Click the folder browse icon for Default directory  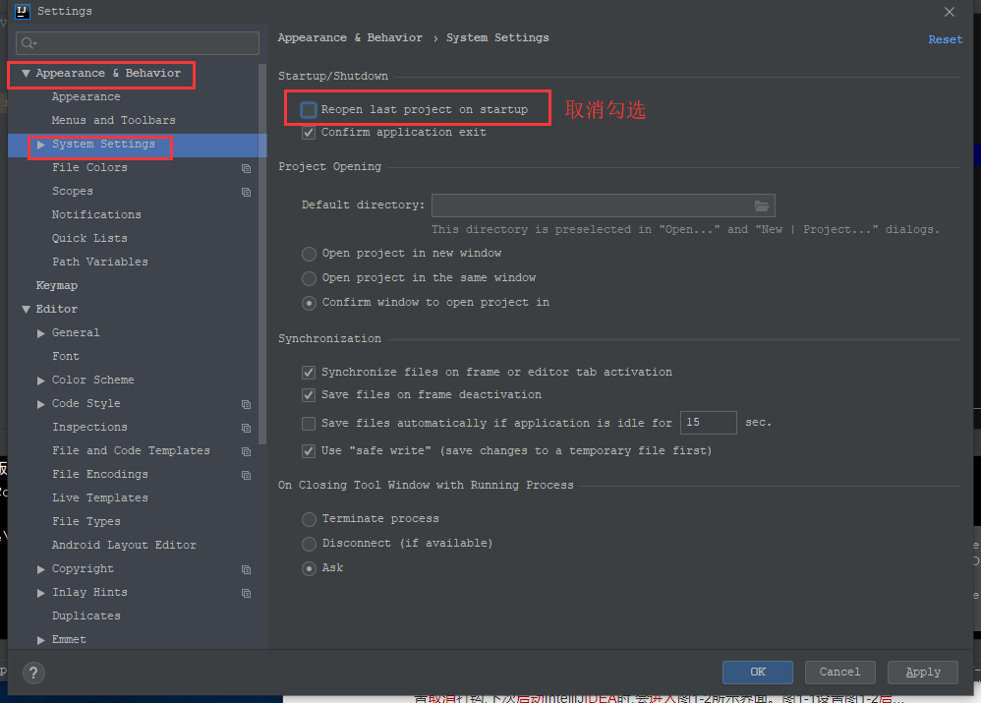[762, 205]
